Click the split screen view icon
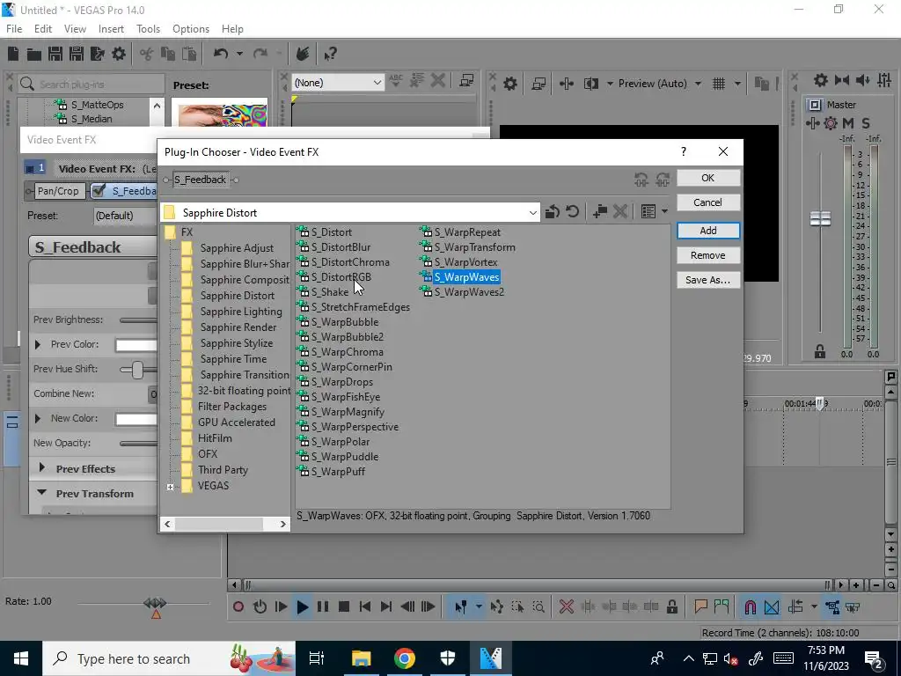Viewport: 901px width, 676px height. 591,84
